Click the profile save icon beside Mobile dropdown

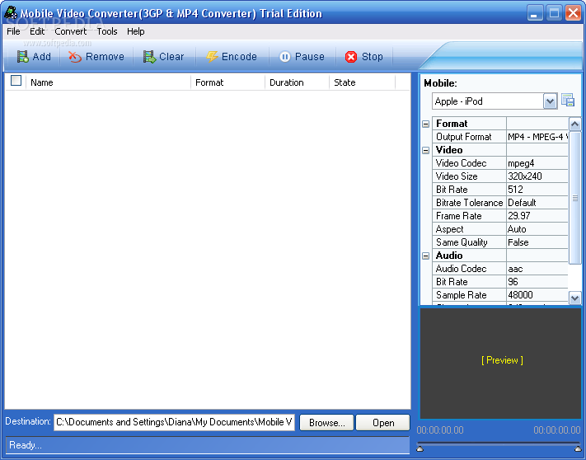tap(568, 101)
